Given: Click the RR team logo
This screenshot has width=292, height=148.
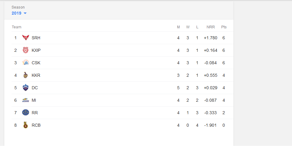Looking at the screenshot, I should tap(26, 113).
